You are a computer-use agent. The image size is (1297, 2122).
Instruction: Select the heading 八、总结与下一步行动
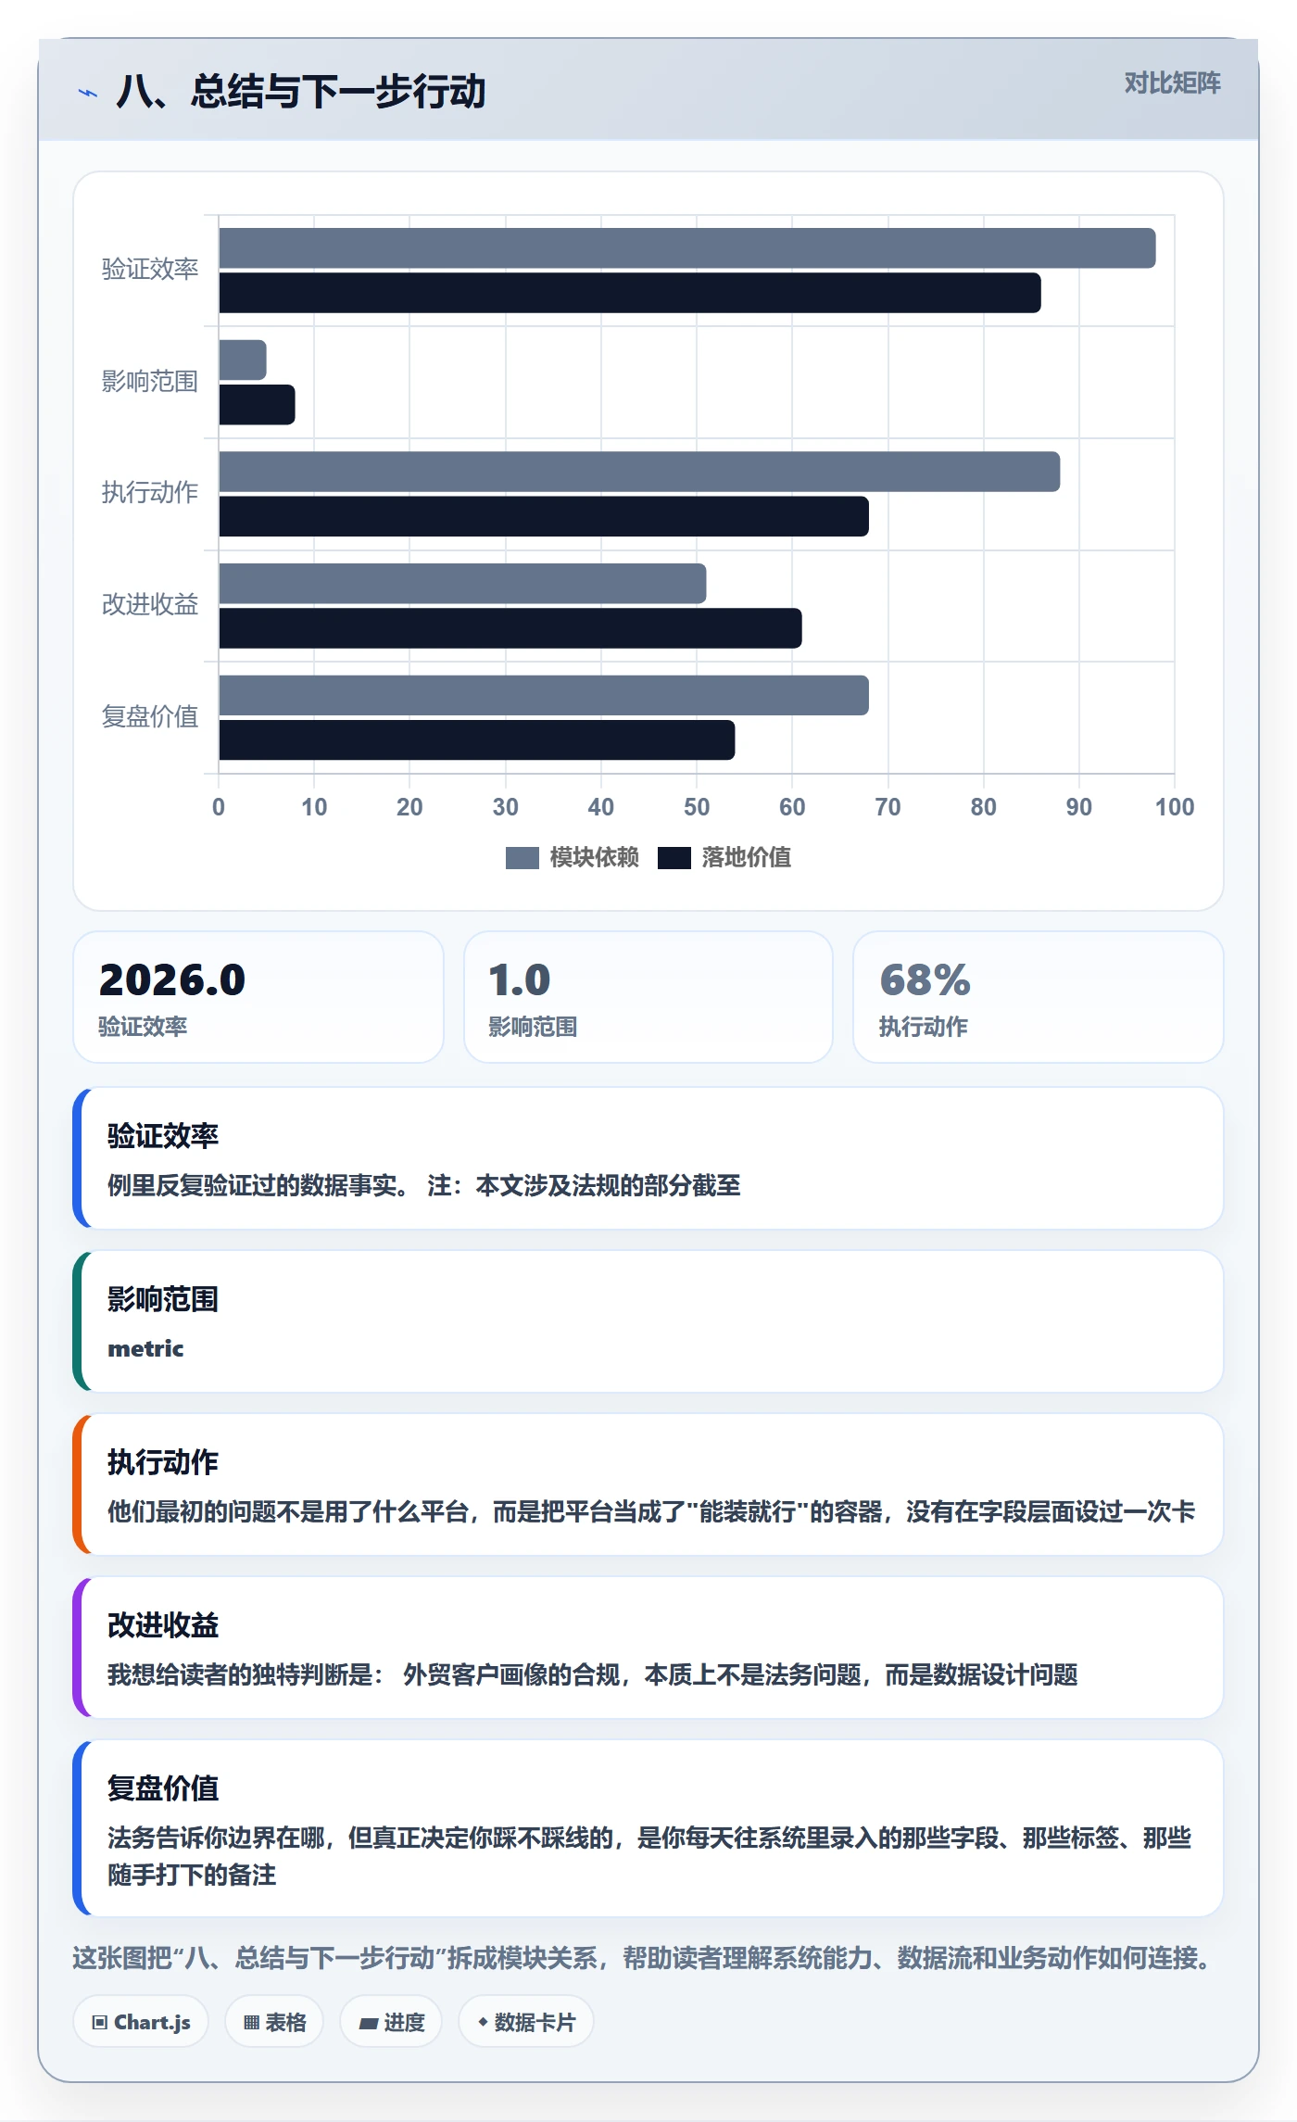[301, 92]
